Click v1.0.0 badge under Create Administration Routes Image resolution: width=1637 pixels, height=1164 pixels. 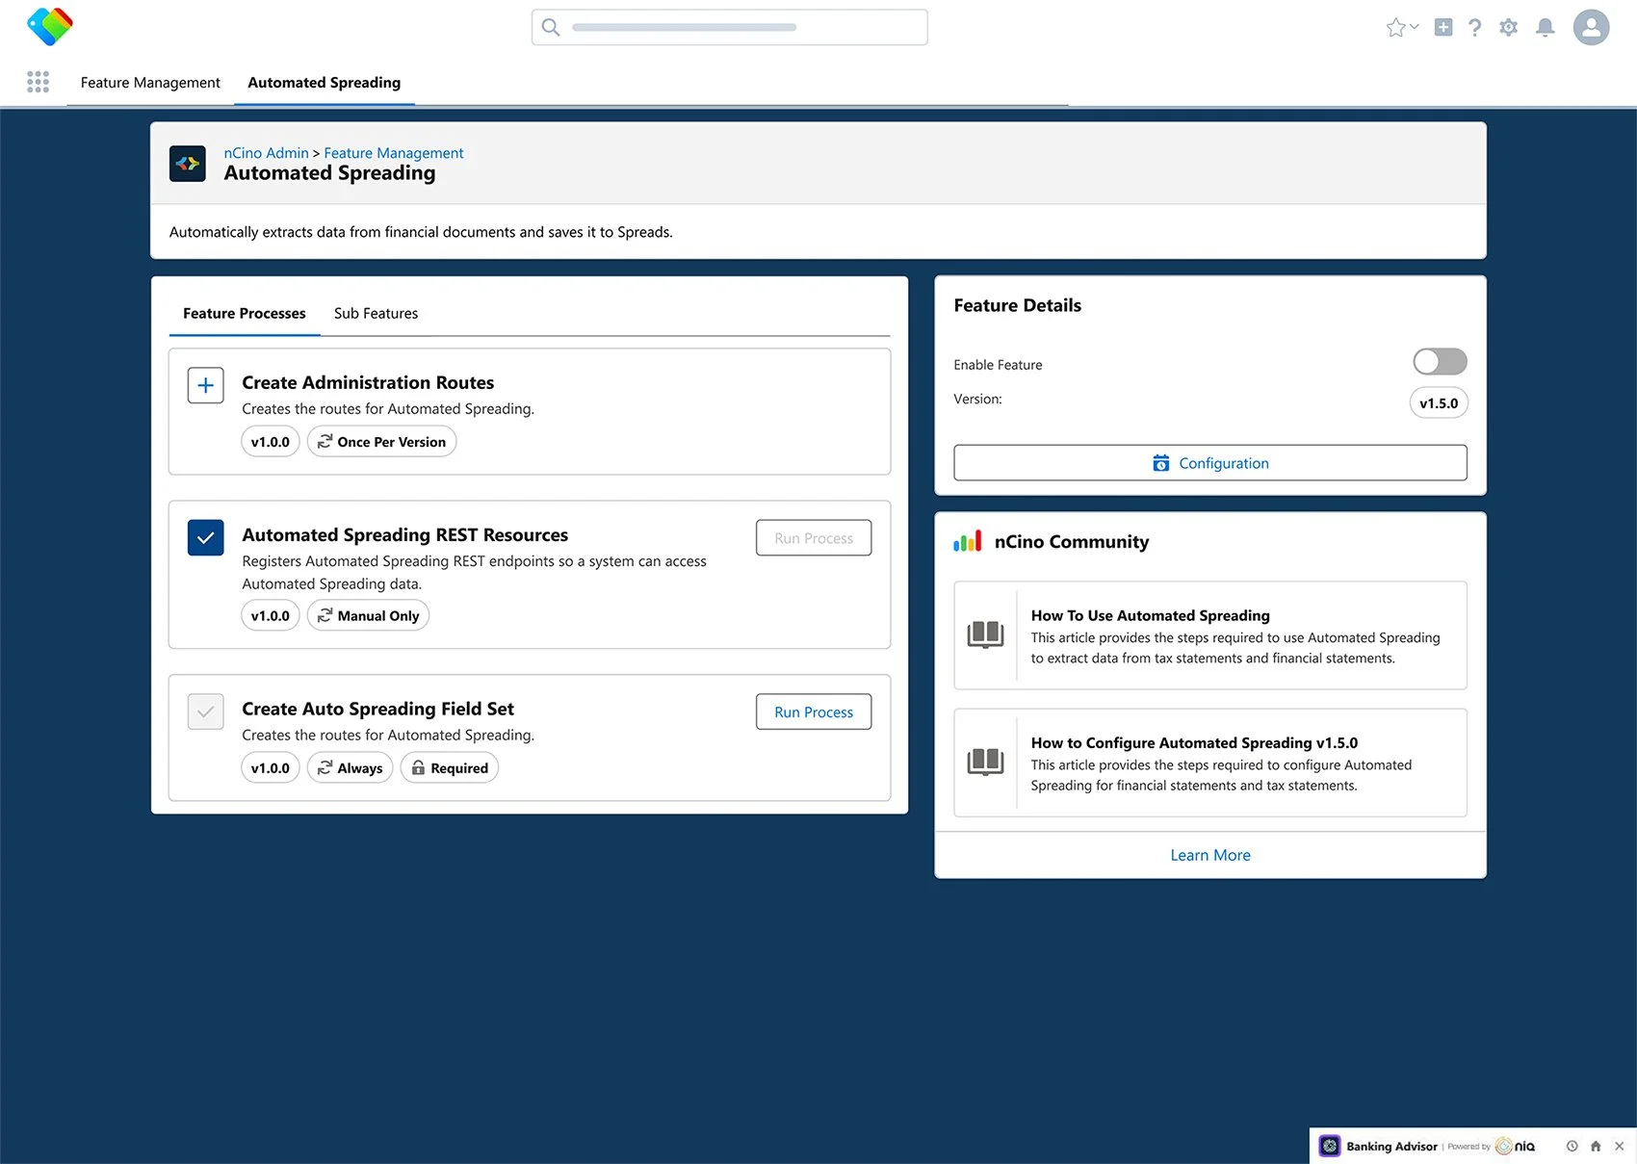[x=271, y=442]
